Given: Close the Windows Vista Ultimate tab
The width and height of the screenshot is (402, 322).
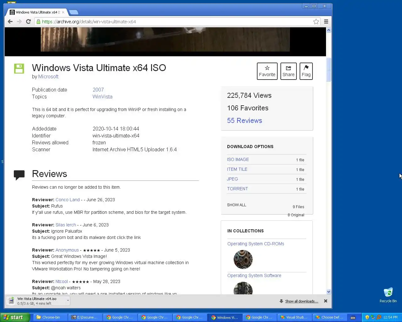Looking at the screenshot, I should (x=63, y=12).
